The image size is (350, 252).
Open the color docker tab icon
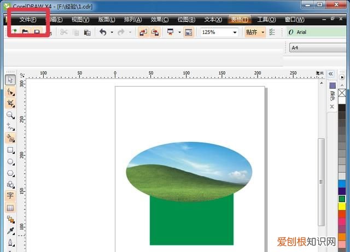332,85
